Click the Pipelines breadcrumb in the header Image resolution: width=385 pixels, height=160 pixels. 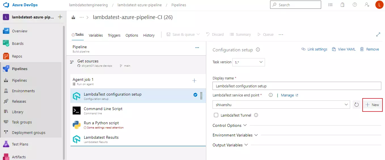(x=179, y=5)
